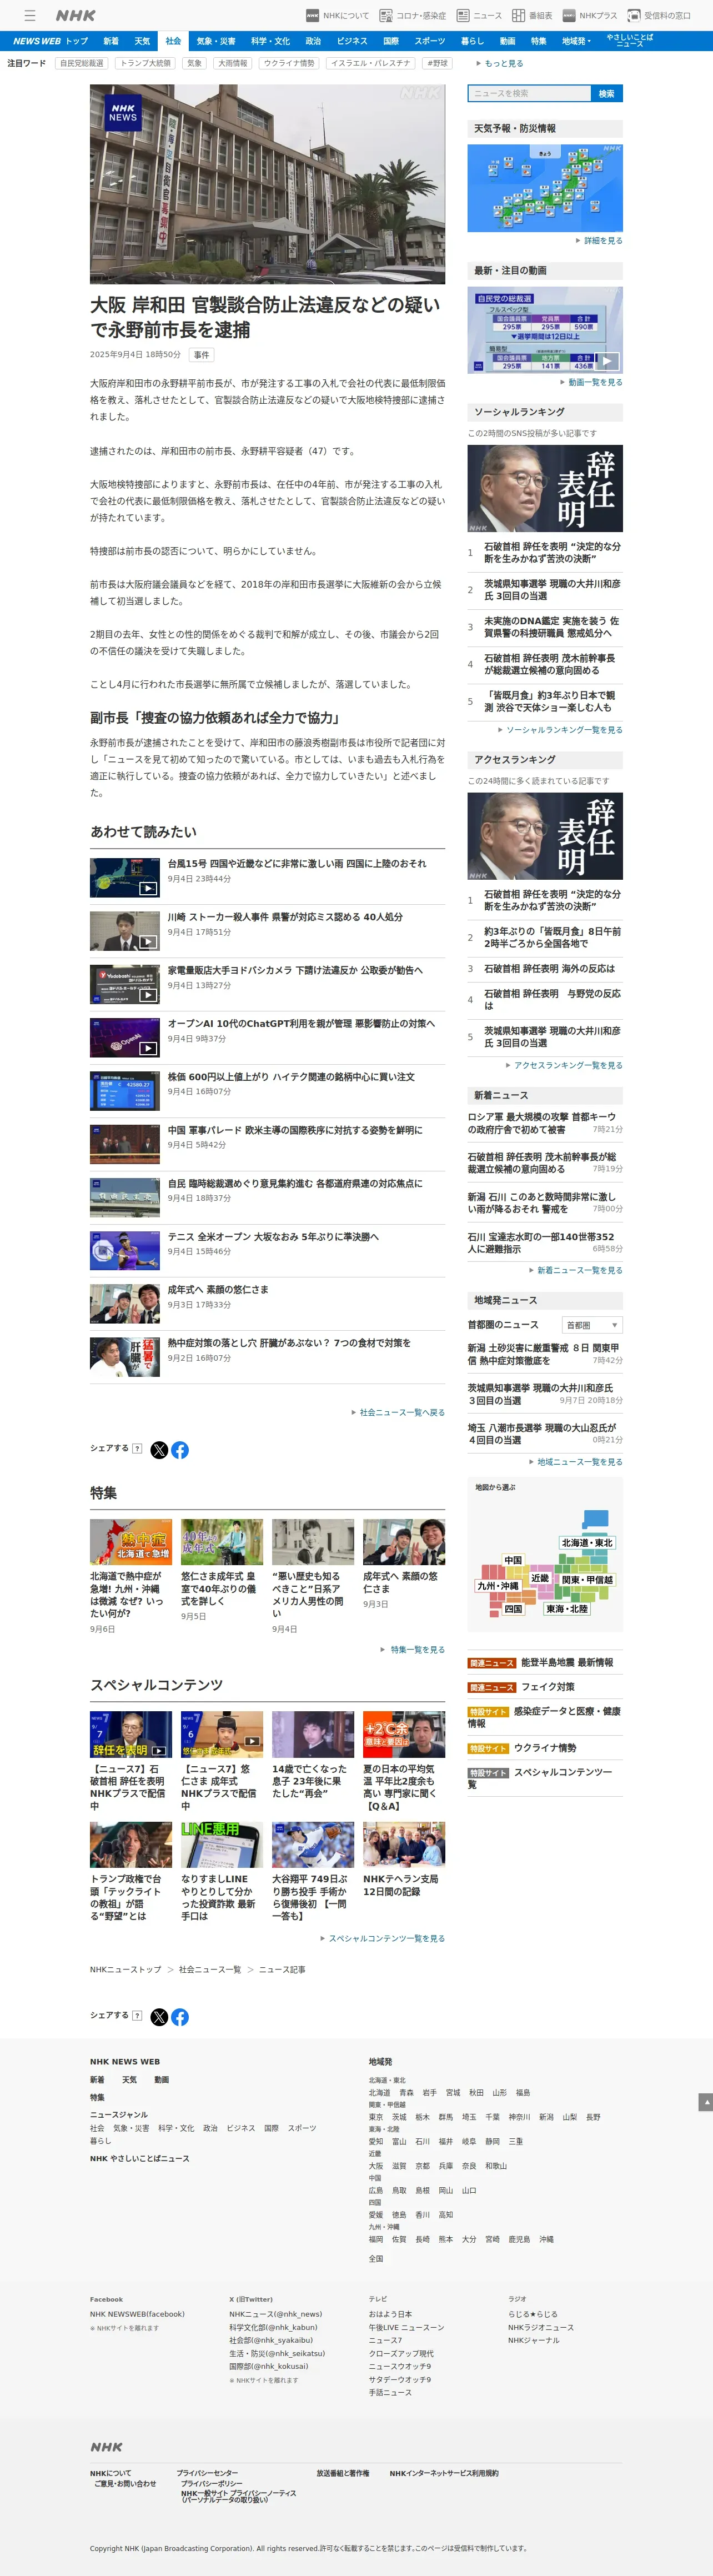This screenshot has width=713, height=2576.
Task: Expand もっと見る in the 注目ワード row
Action: point(499,63)
